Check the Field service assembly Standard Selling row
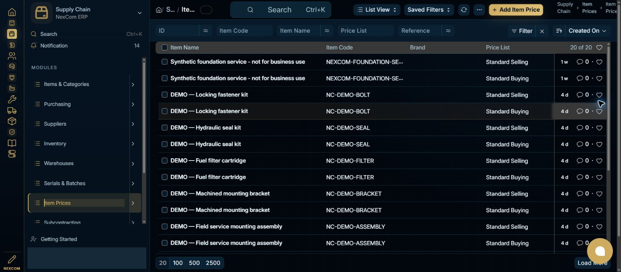This screenshot has height=272, width=621. click(165, 226)
